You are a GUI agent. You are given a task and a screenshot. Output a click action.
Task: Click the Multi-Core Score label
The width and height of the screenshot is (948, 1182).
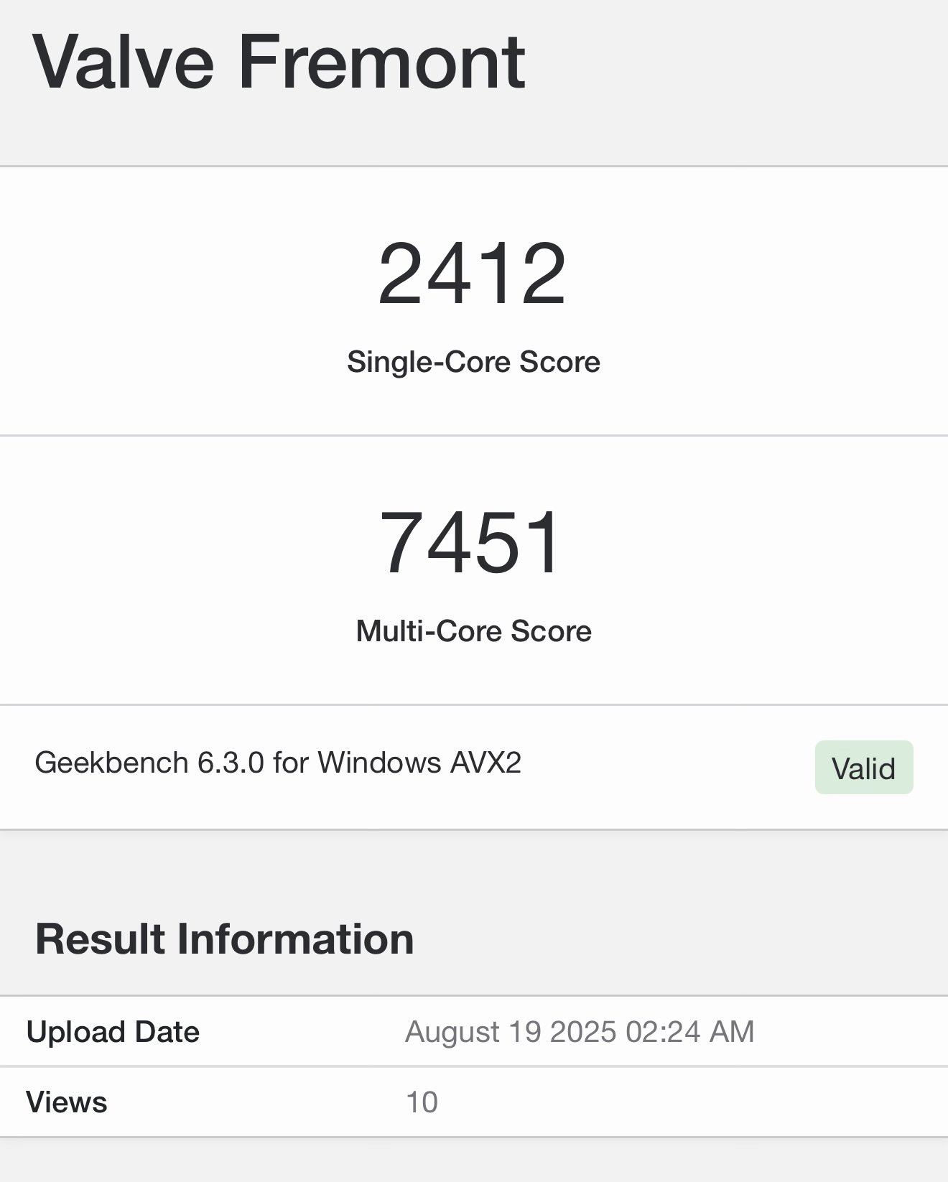tap(473, 631)
